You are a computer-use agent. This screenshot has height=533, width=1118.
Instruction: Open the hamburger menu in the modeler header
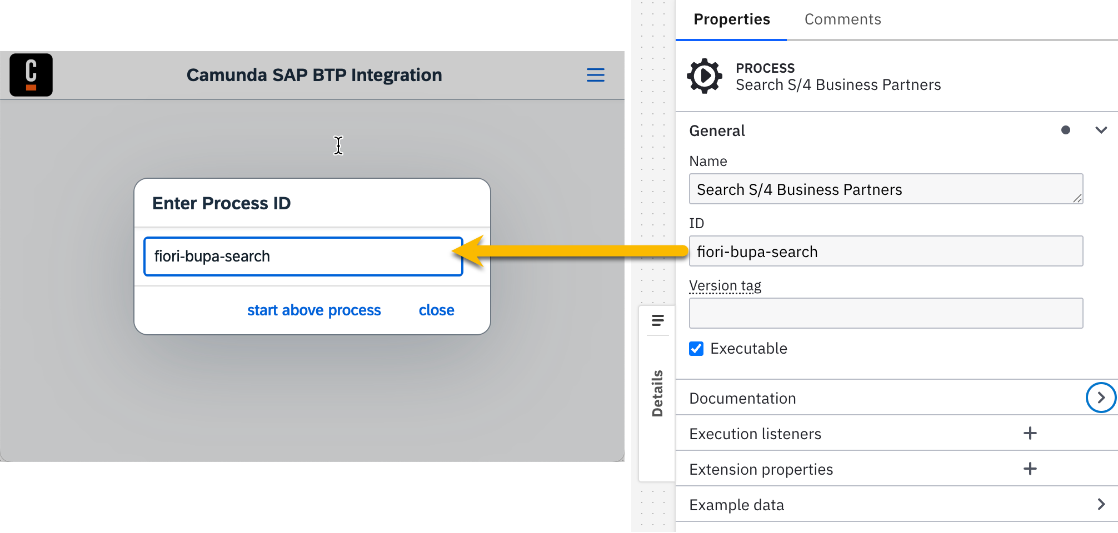(595, 75)
